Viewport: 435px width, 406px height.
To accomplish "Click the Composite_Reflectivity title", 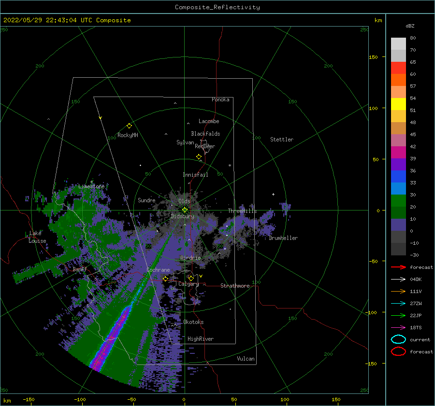I will pyautogui.click(x=217, y=7).
